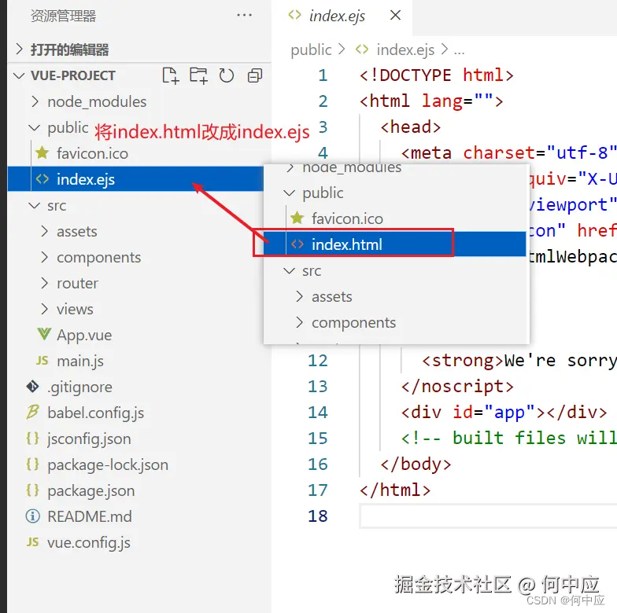617x613 pixels.
Task: Open package.json file
Action: coord(91,490)
